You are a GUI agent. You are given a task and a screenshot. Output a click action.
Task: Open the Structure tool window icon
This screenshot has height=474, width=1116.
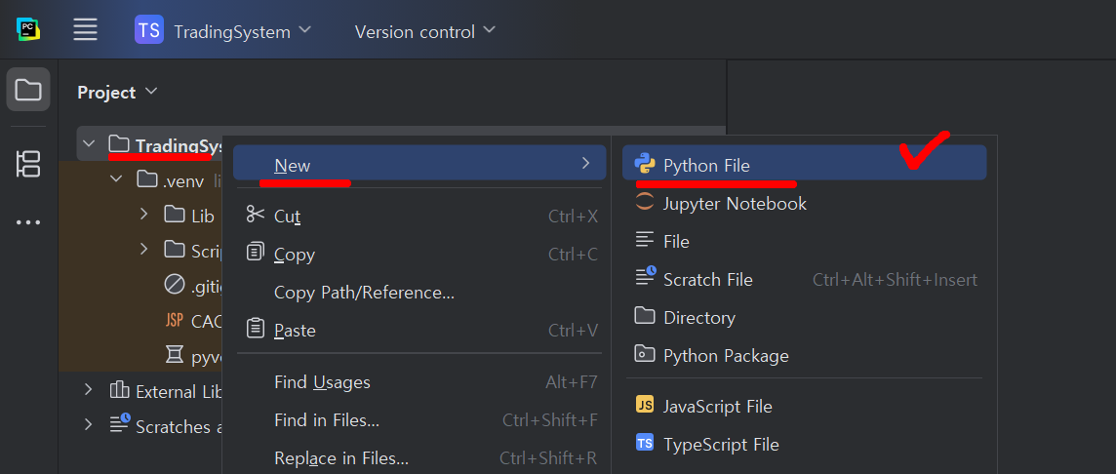tap(28, 164)
